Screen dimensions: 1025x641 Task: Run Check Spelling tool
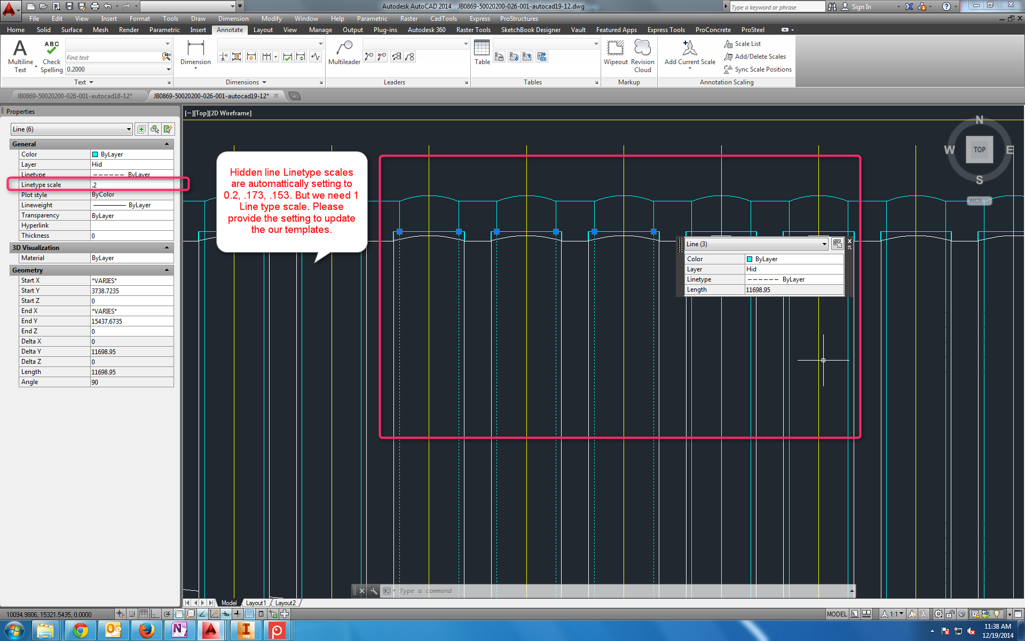(x=51, y=55)
